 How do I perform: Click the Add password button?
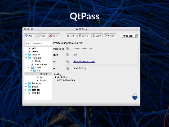[x=29, y=36]
